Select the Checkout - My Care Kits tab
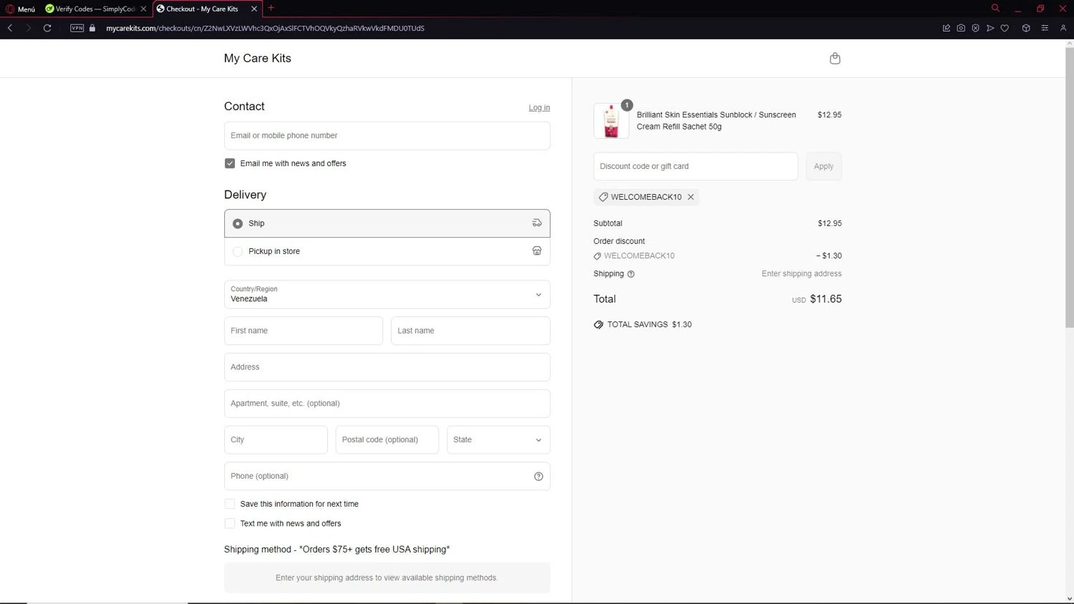Screen dimensions: 1074x604 (203, 9)
